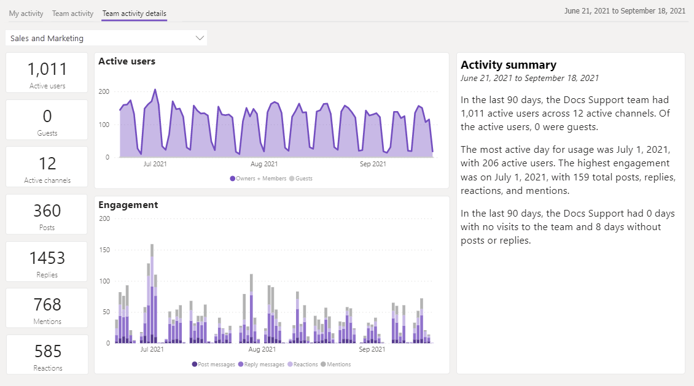Screen dimensions: 694x386
Task: Click the tallest engagement bar near 159
Action: 152,293
